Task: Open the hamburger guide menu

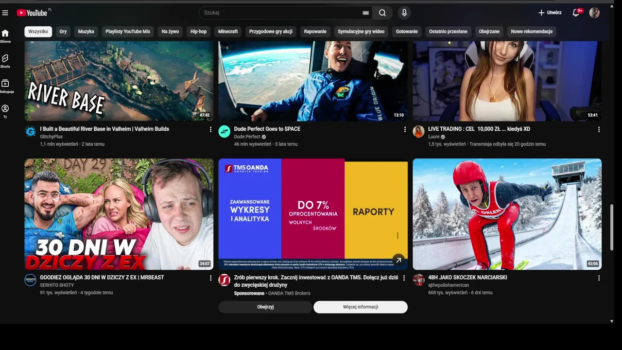Action: [x=5, y=13]
